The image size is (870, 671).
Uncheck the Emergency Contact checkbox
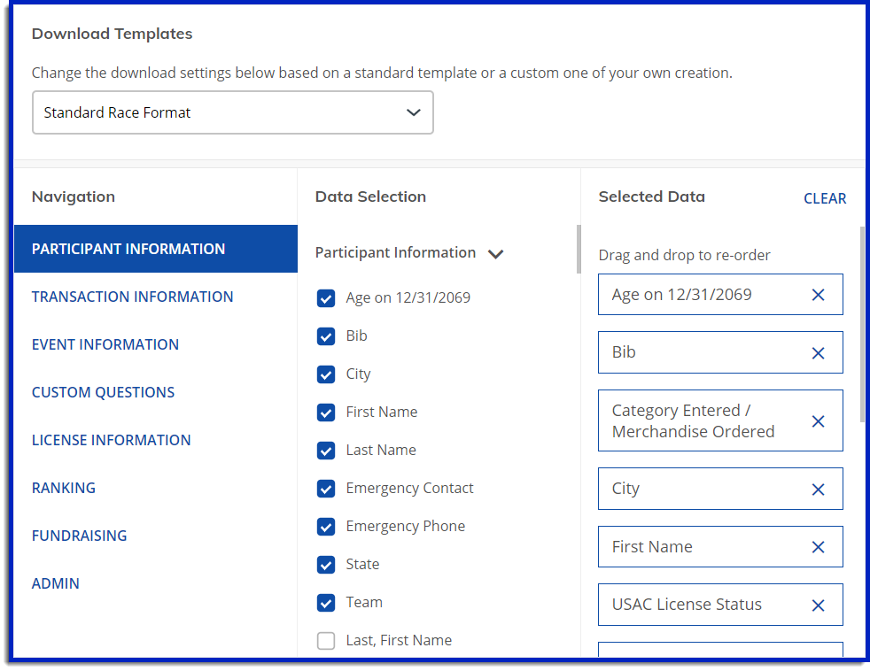point(326,489)
